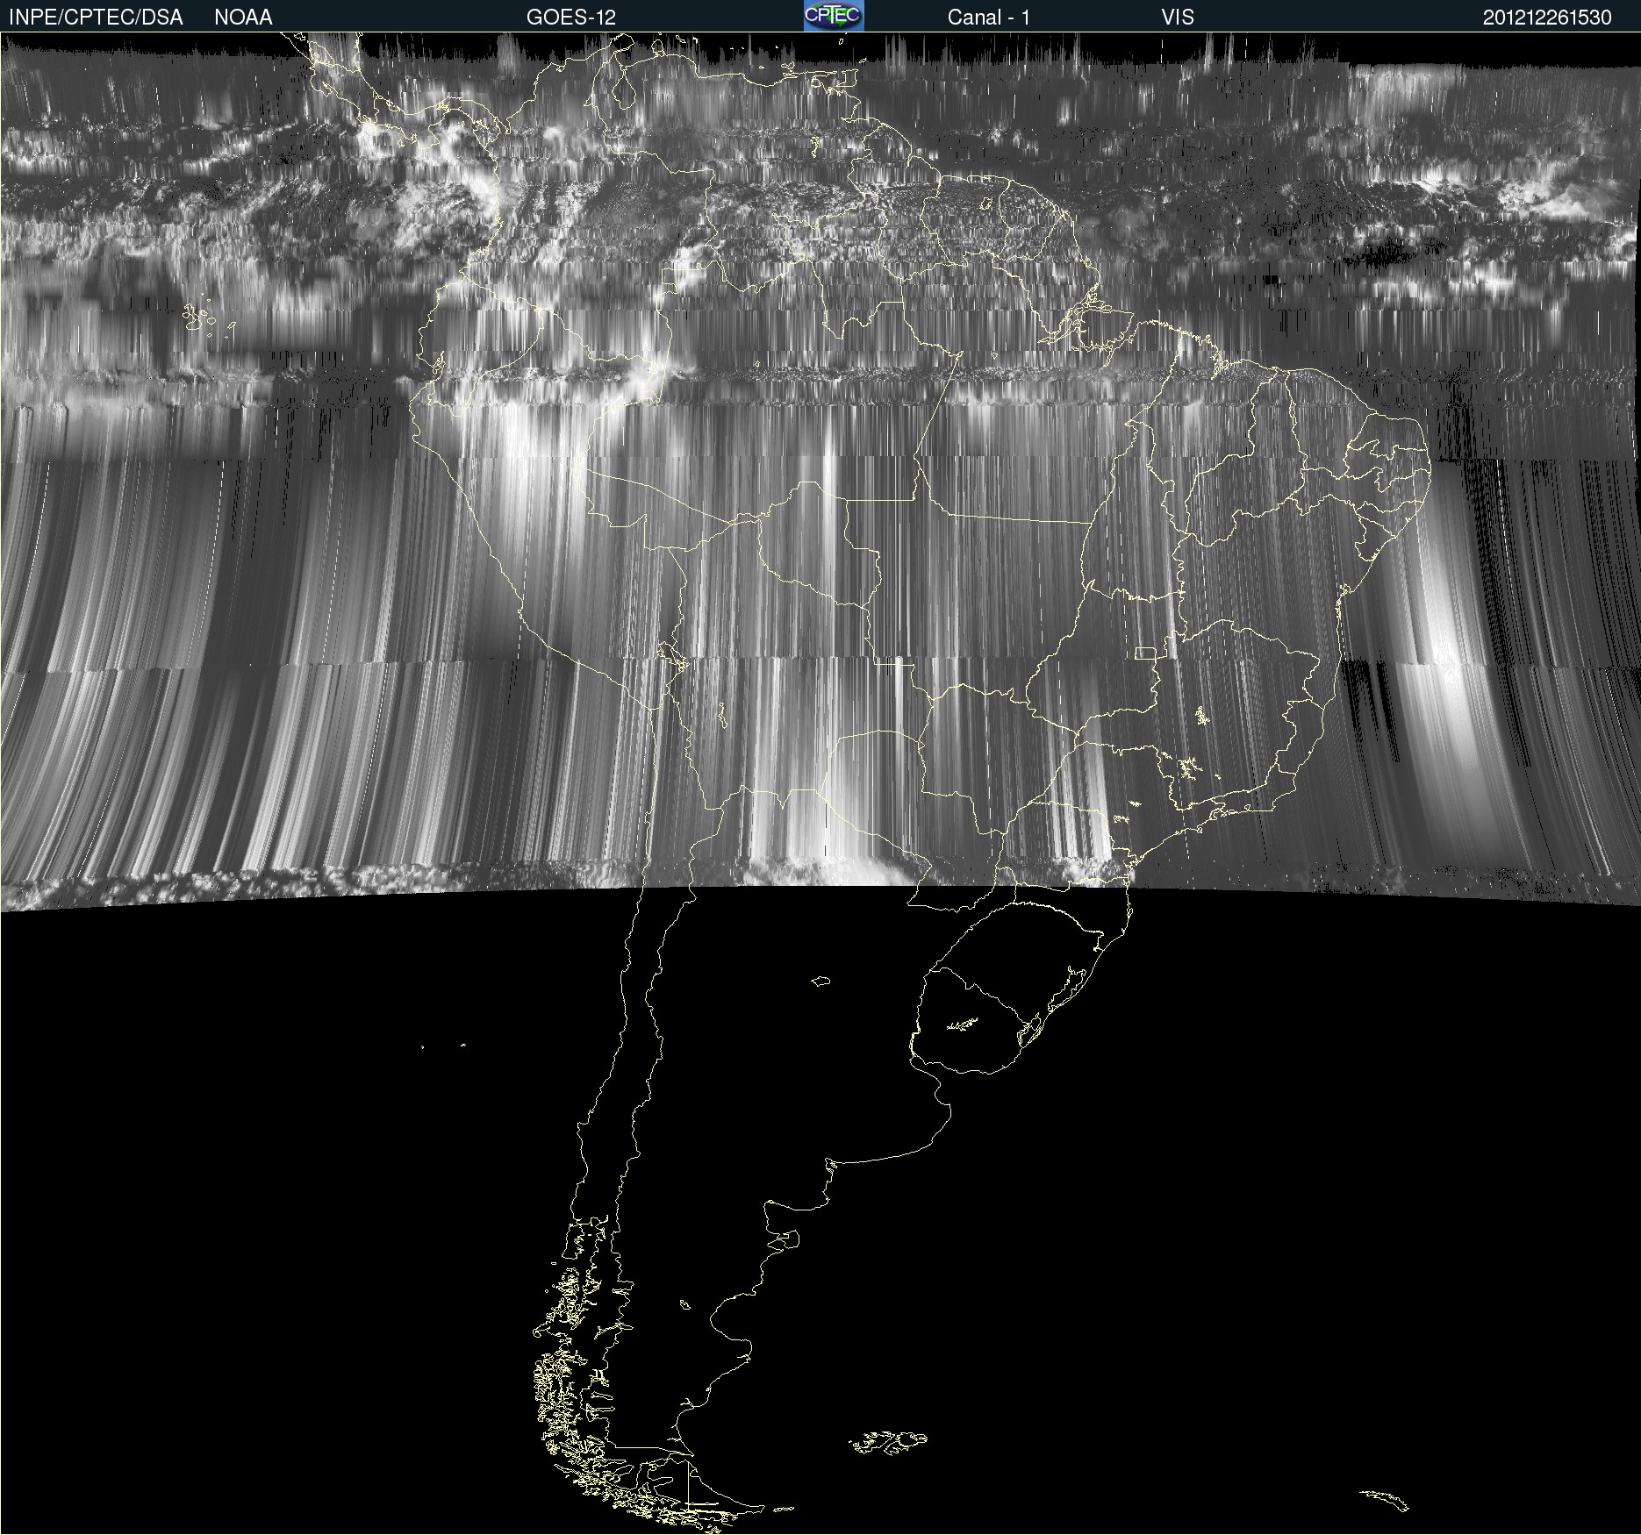
Task: Click the VIS channel label
Action: (1178, 18)
